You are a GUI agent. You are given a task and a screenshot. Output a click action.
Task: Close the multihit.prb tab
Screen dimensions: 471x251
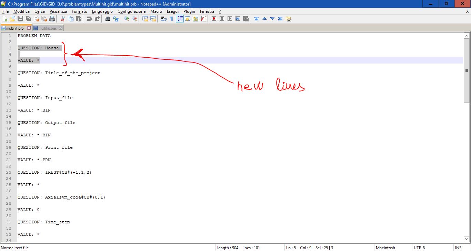coord(29,28)
